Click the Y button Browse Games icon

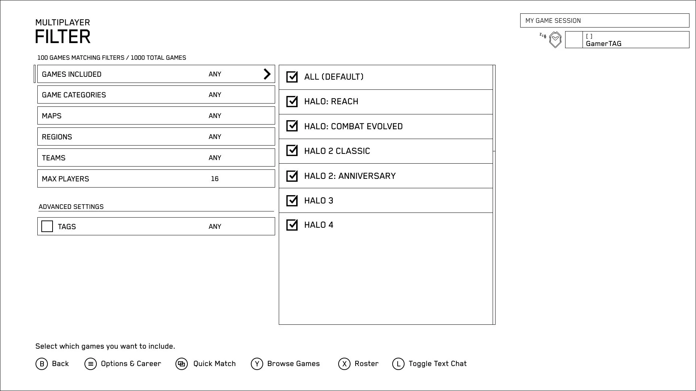point(257,364)
